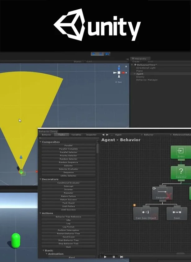Screen dimensions: 191x262
Task: Select the Selector node with the question mark
Action: (x=181, y=173)
